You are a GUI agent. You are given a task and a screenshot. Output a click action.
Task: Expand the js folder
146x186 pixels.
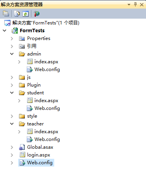12,77
